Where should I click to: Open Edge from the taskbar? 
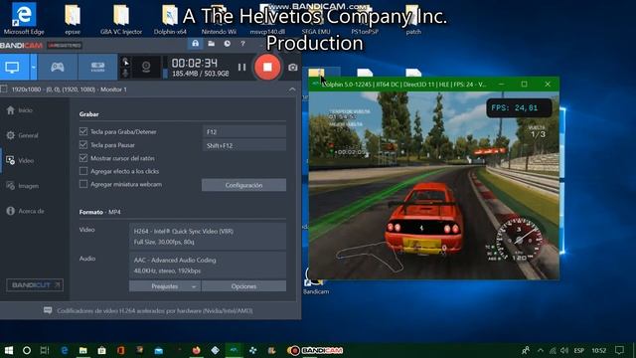click(x=64, y=350)
